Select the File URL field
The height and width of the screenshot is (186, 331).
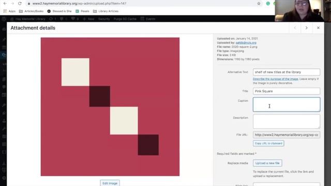(287, 135)
